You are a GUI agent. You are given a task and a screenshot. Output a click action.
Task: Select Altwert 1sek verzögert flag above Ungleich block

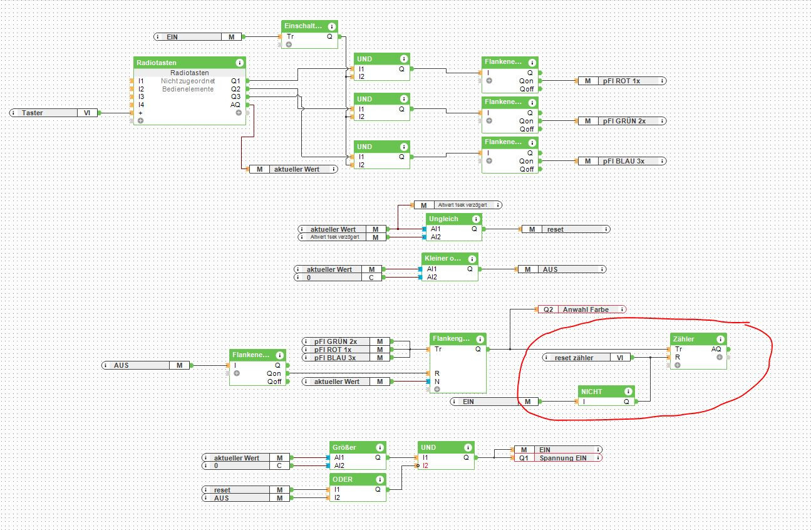pos(458,205)
